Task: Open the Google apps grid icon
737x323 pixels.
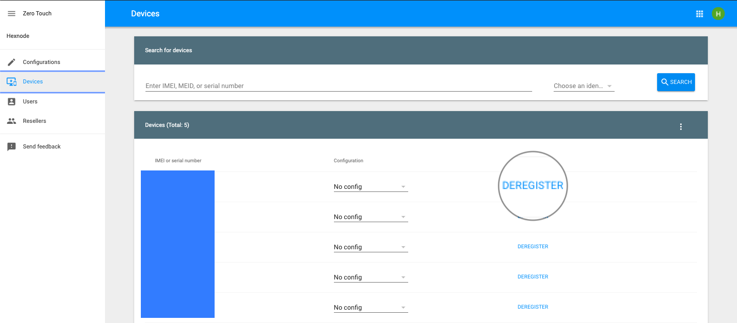Action: point(699,14)
